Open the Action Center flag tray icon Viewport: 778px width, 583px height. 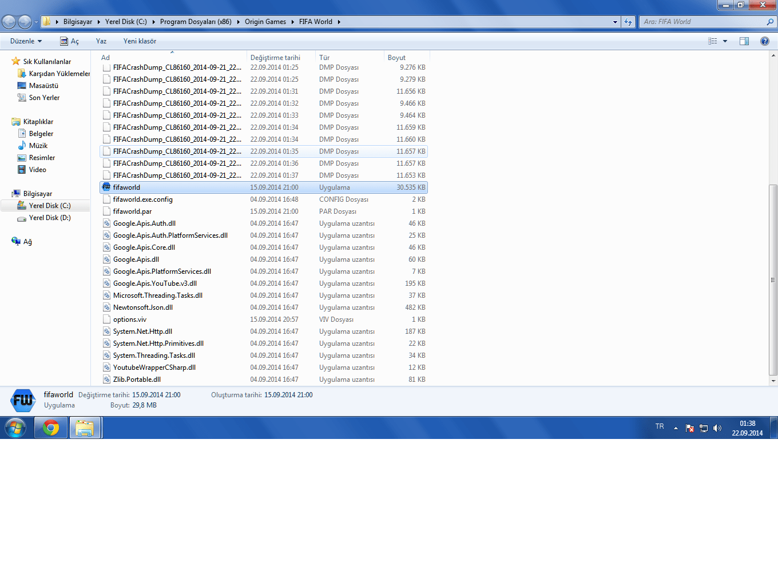pos(690,428)
